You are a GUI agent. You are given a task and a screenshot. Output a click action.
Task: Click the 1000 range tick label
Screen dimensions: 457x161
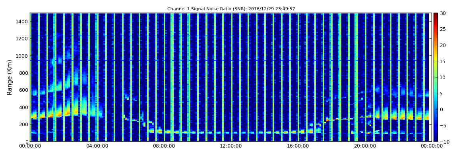[22, 56]
